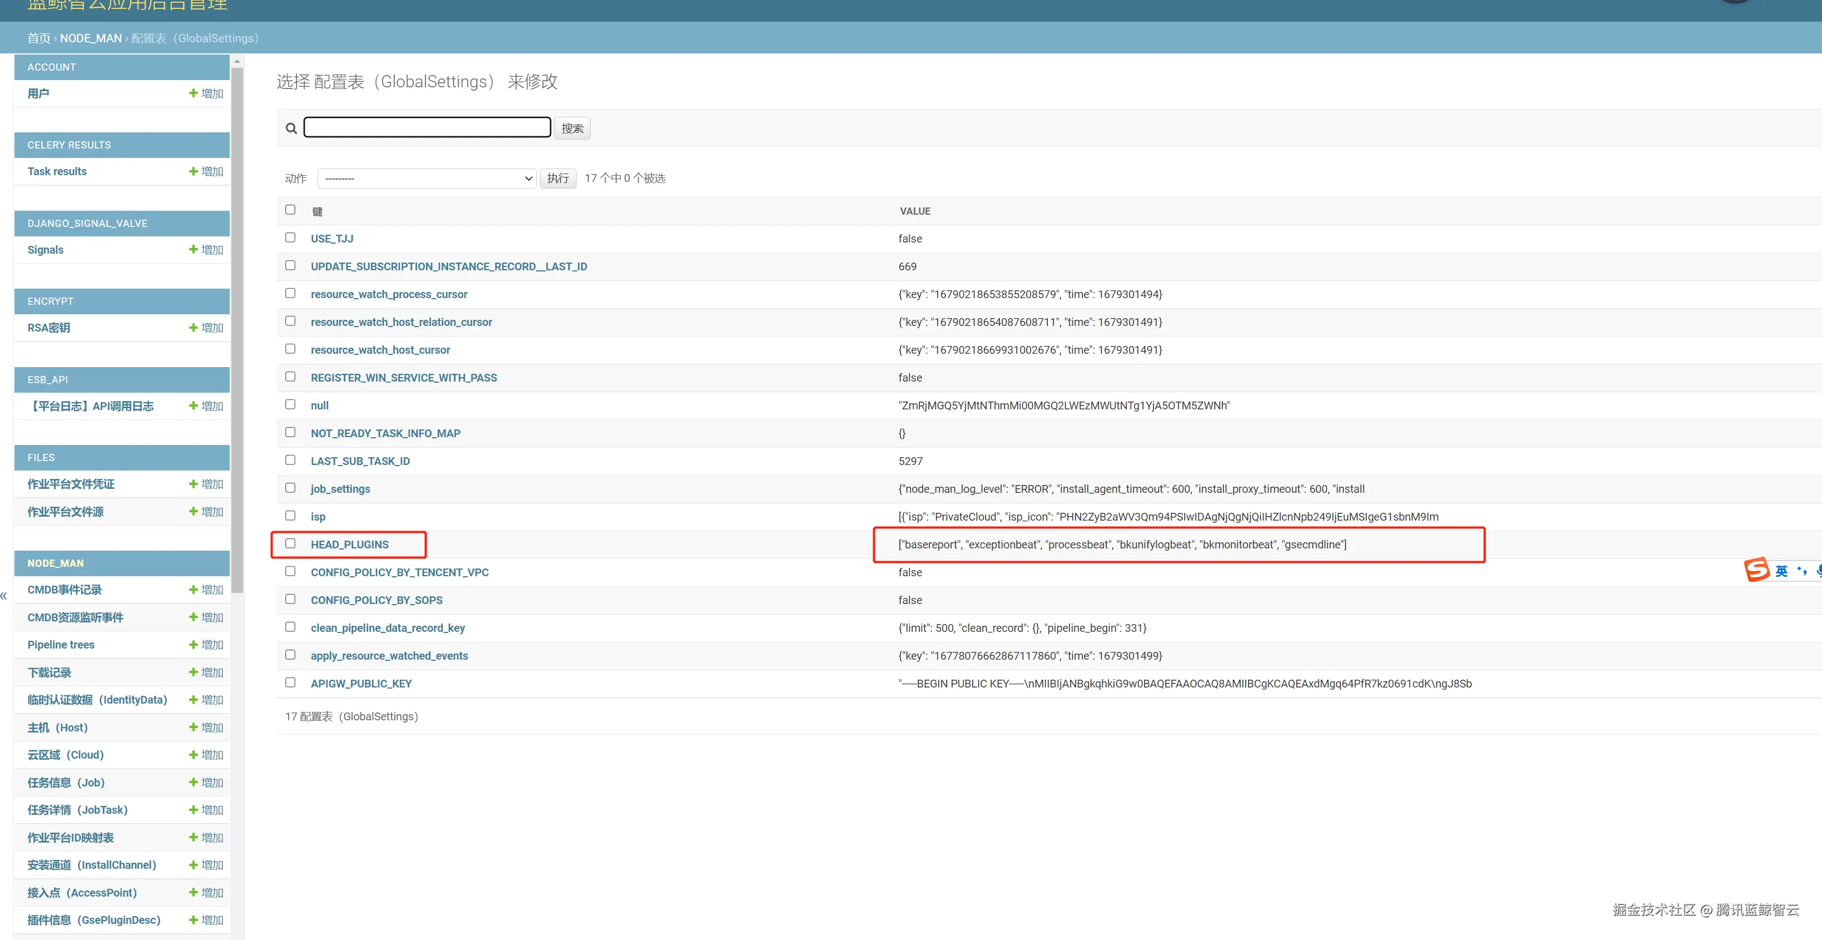
Task: Open the 动作 action dropdown
Action: click(x=427, y=178)
